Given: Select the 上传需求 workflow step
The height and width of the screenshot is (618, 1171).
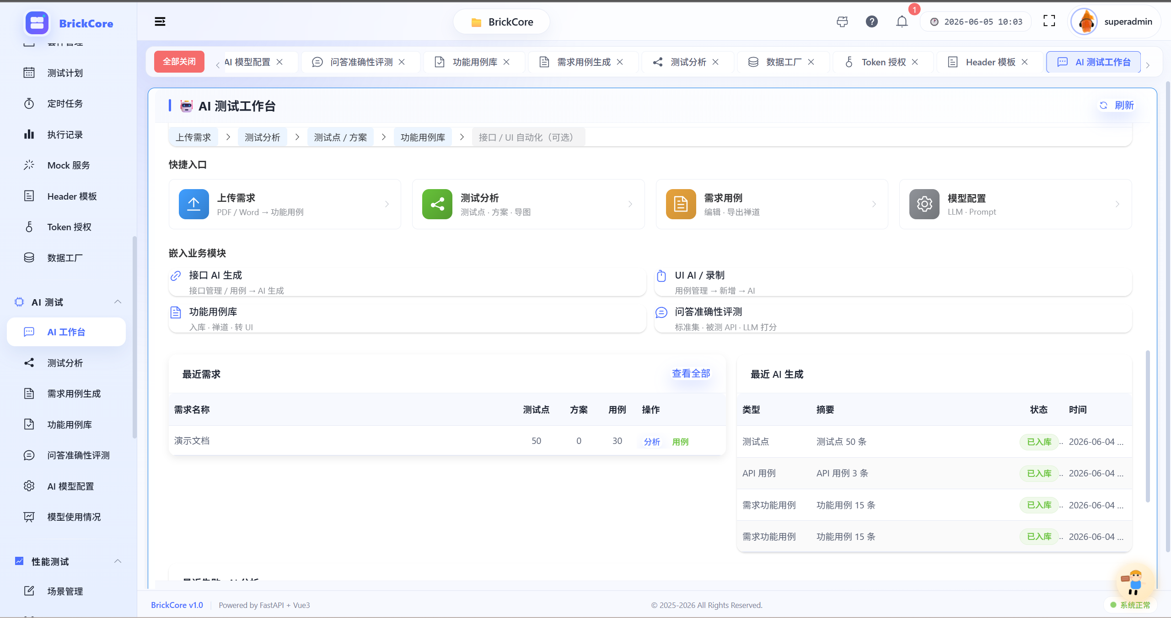Looking at the screenshot, I should [193, 137].
